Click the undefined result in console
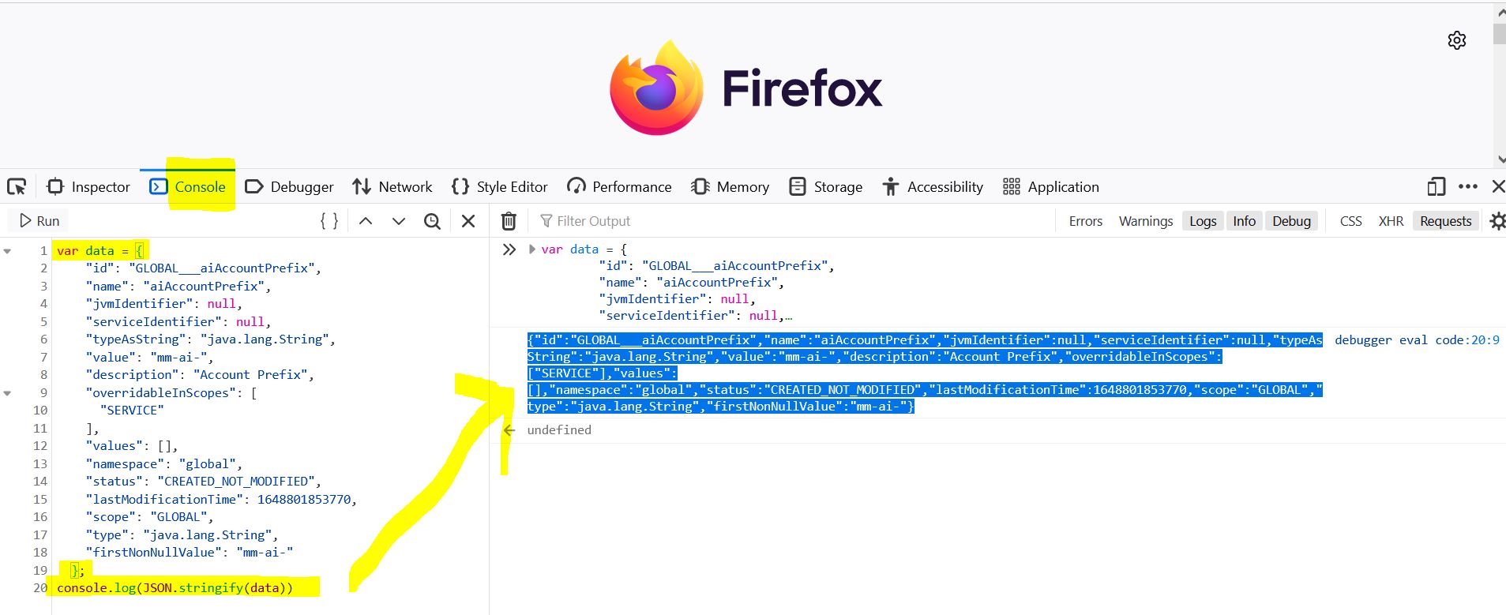 (x=559, y=430)
